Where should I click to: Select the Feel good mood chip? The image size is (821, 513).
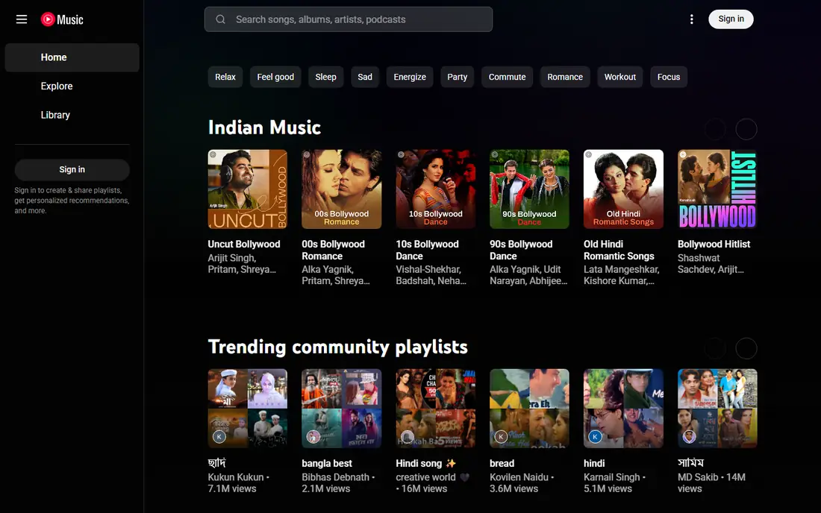coord(275,77)
